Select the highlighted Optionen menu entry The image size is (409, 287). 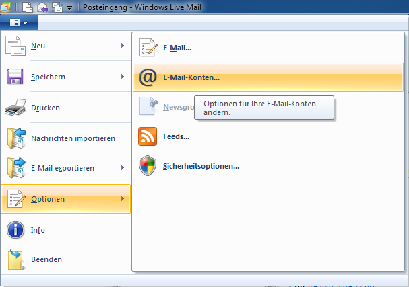pyautogui.click(x=66, y=199)
